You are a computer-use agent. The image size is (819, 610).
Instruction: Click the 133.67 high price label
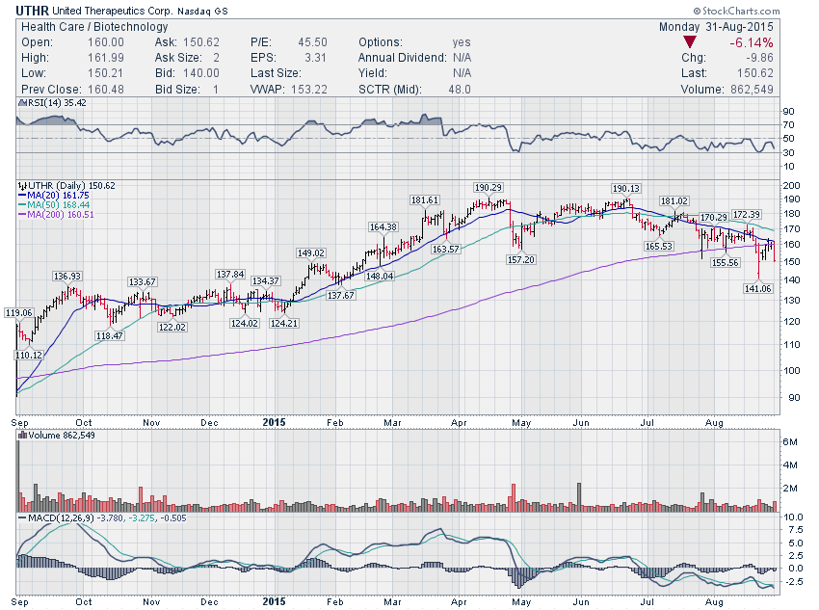click(x=142, y=282)
